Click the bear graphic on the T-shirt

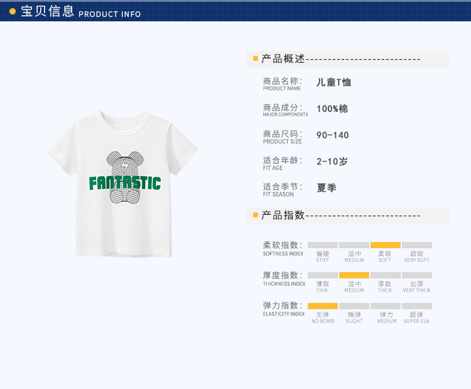[125, 177]
